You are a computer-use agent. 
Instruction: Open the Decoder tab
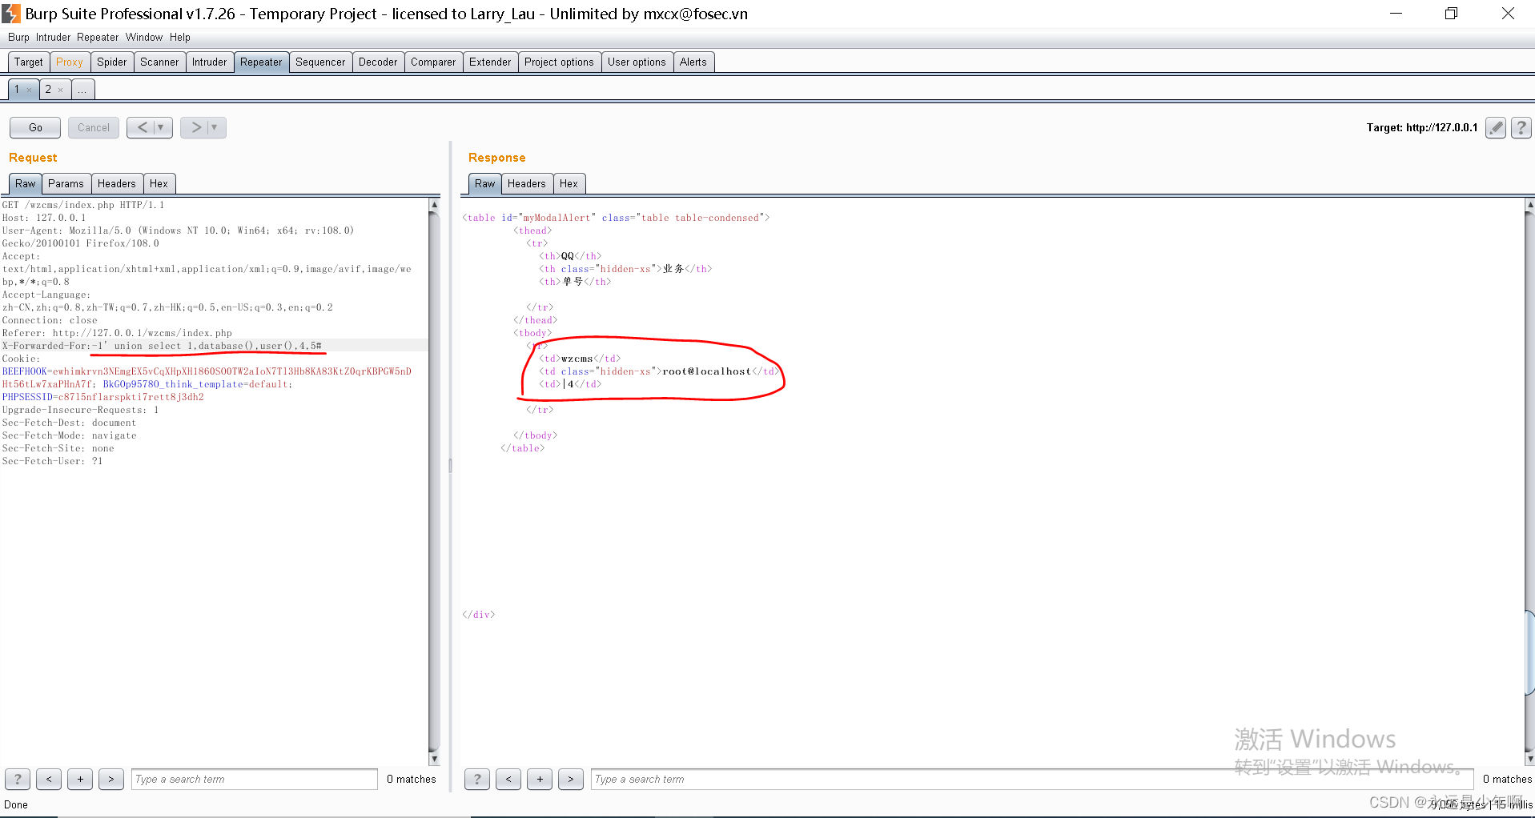[378, 62]
